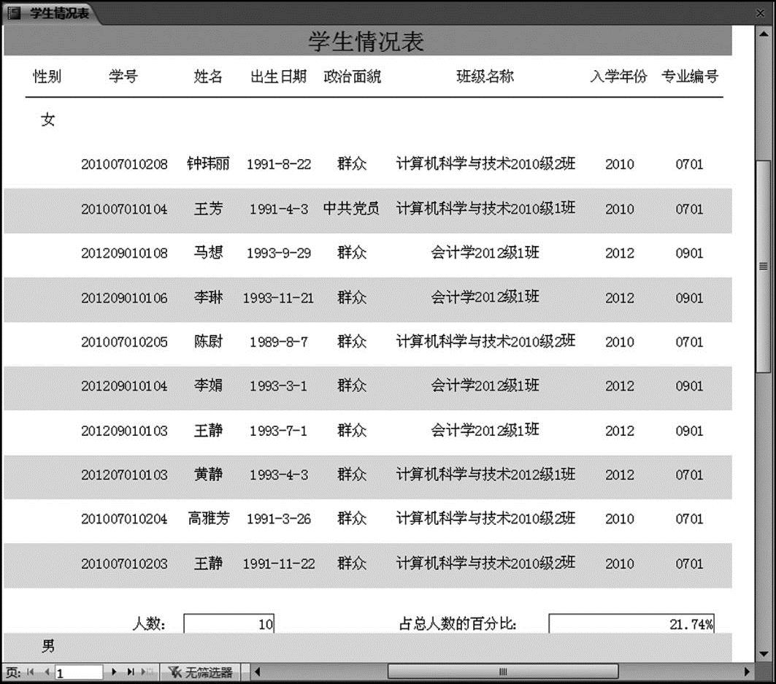Click student ID 201007010104
776x684 pixels.
124,209
